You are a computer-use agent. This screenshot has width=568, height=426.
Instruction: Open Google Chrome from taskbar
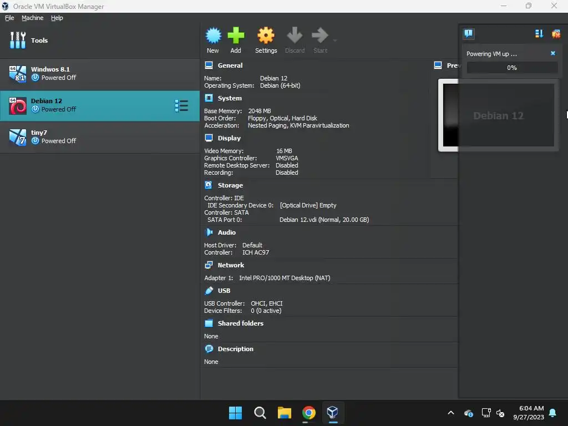[x=309, y=413]
